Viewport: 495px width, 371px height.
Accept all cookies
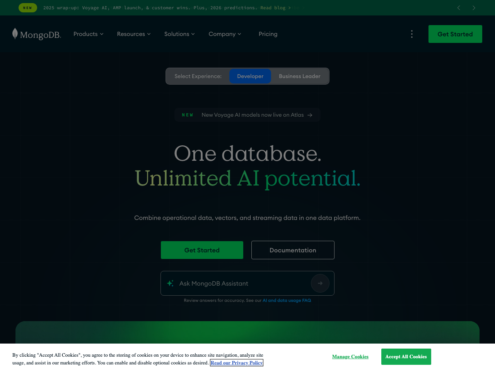(406, 356)
